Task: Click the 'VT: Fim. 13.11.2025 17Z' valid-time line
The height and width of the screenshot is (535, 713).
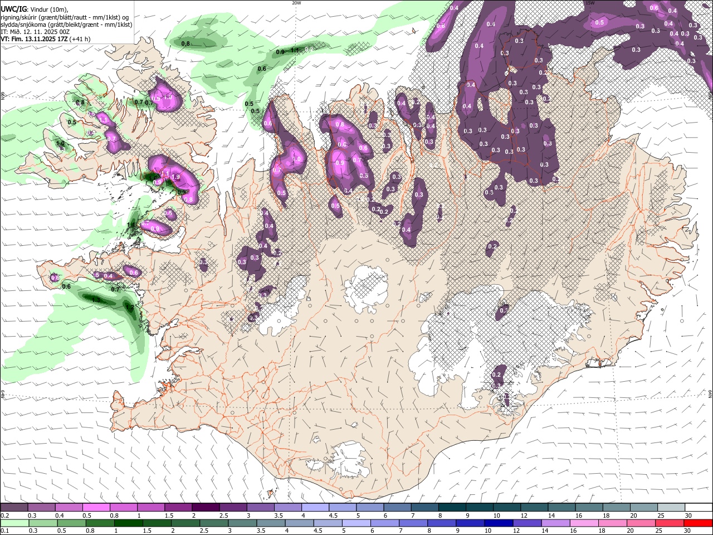Action: coord(46,39)
